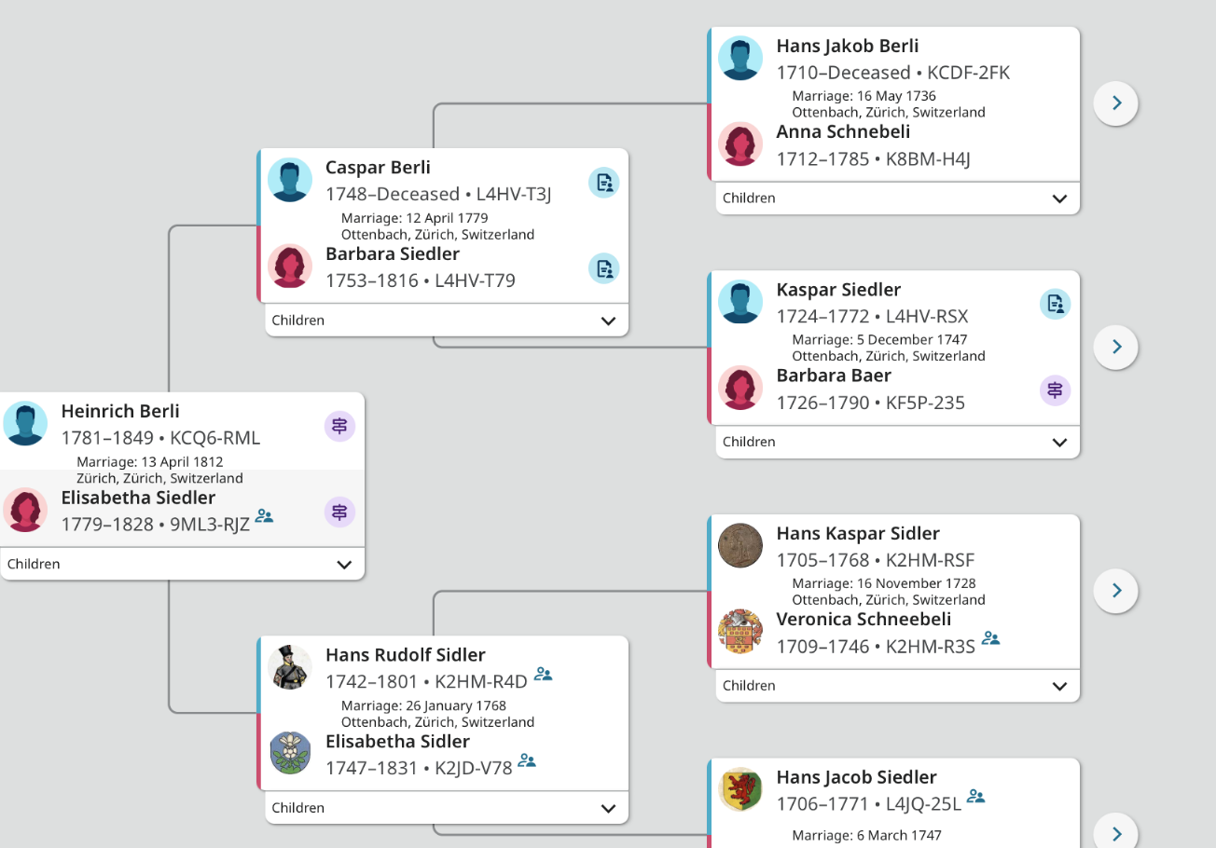Expand ancestors arrow next to Hans Jakob Berli
The height and width of the screenshot is (848, 1216).
tap(1116, 103)
